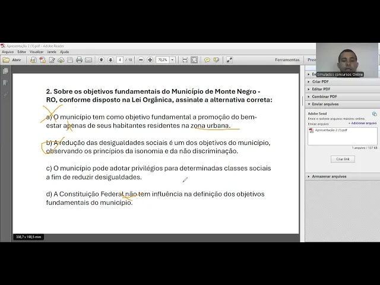The width and height of the screenshot is (380, 285).
Task: Click the page size label 338,7 x 190,5 mm
Action: (x=28, y=237)
